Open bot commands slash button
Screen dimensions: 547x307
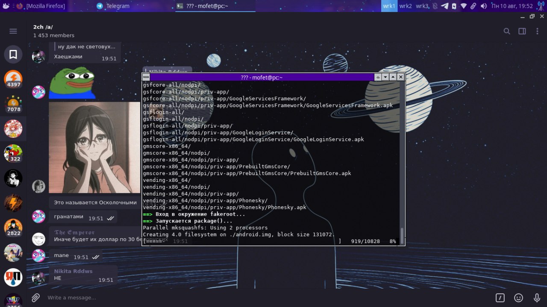coord(500,298)
